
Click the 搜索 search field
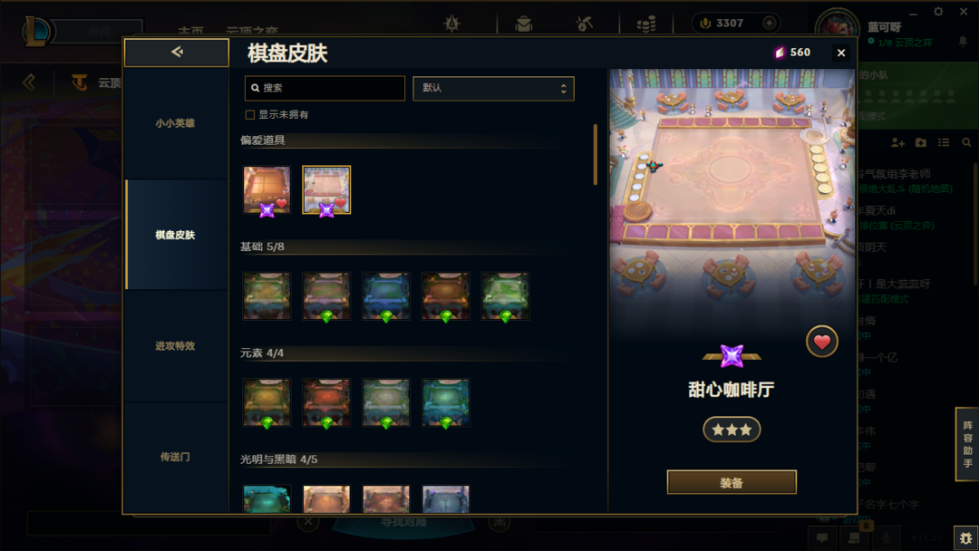pyautogui.click(x=325, y=88)
